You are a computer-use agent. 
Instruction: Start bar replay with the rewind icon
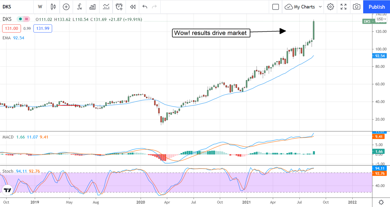[x=132, y=6]
